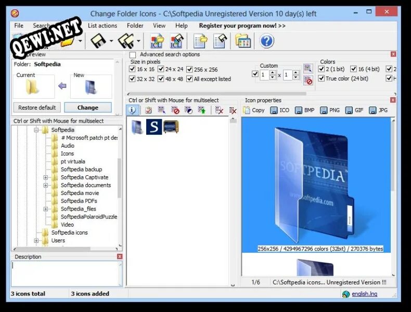411x312 pixels.
Task: Click the single floppy disk save icon
Action: click(x=98, y=41)
